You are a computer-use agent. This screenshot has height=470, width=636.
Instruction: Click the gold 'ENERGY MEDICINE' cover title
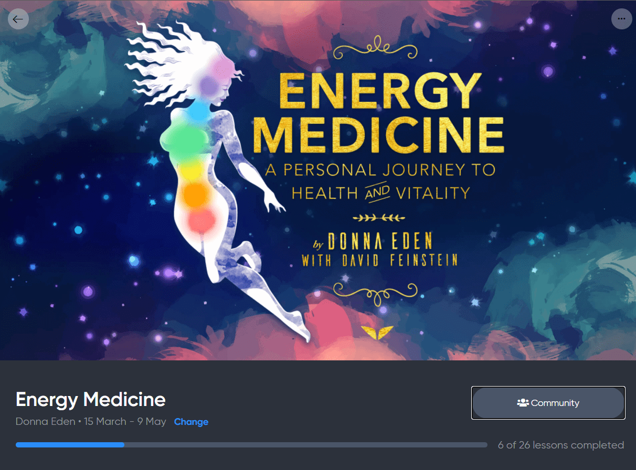click(x=378, y=112)
